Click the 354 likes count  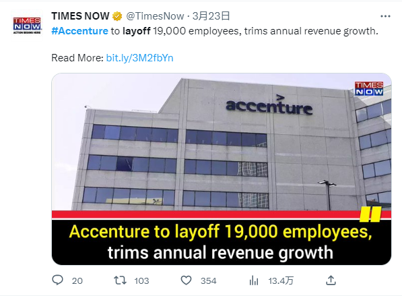pyautogui.click(x=209, y=281)
